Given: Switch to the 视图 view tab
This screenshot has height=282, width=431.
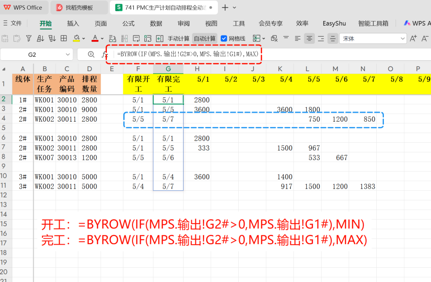Looking at the screenshot, I should click(x=211, y=24).
